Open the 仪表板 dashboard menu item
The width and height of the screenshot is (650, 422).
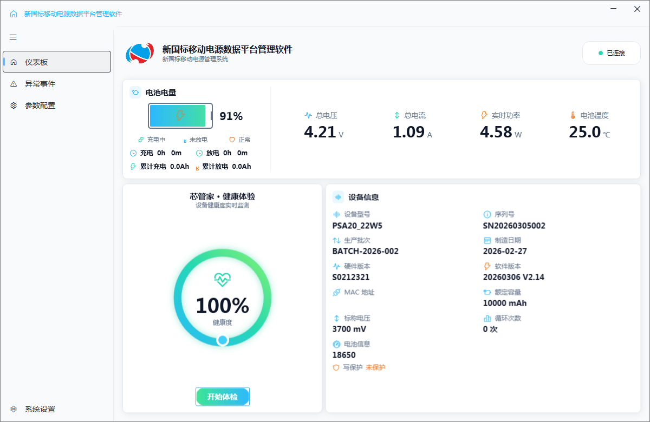pos(57,62)
